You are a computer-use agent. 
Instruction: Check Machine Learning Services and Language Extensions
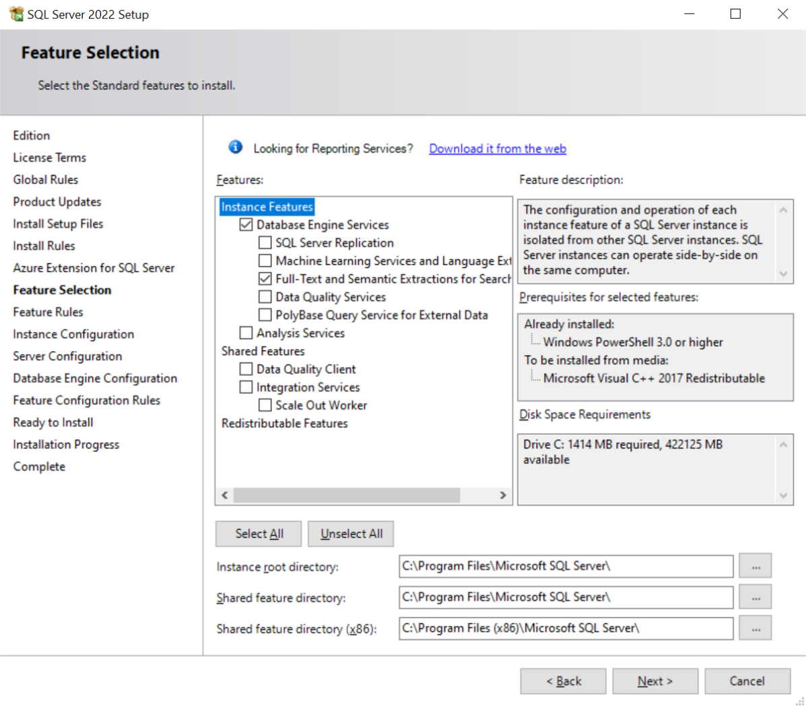click(x=265, y=261)
